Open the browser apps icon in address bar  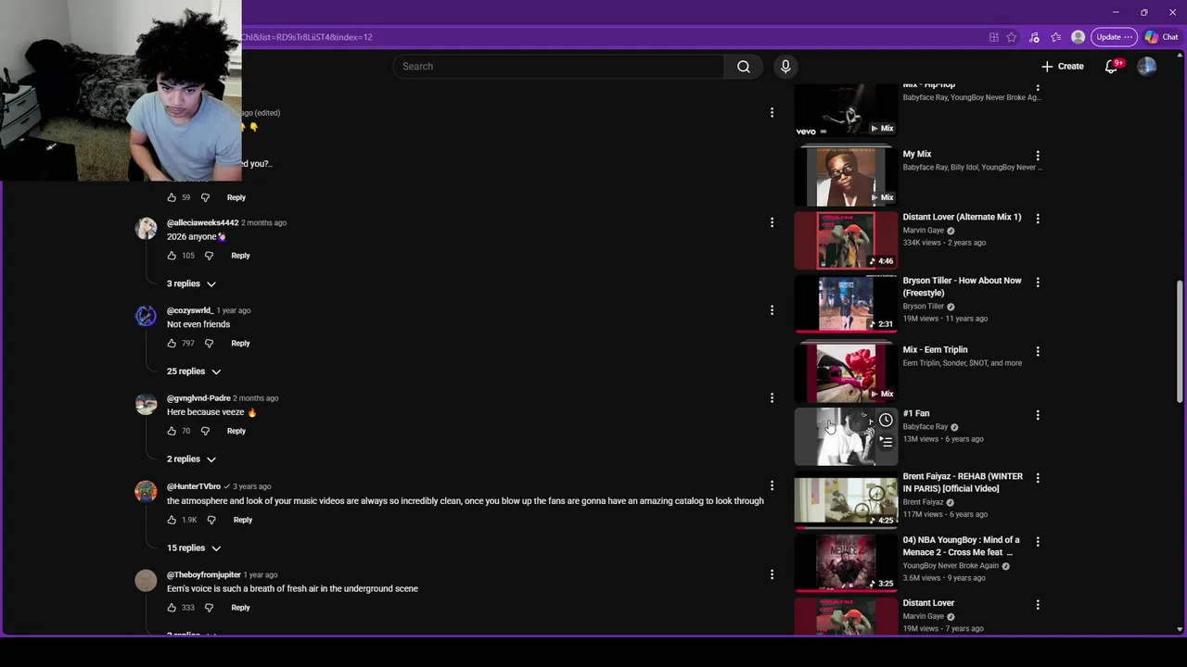pyautogui.click(x=993, y=37)
